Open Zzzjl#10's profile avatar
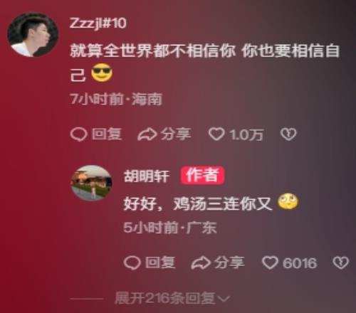The image size is (356, 313). pos(33,35)
